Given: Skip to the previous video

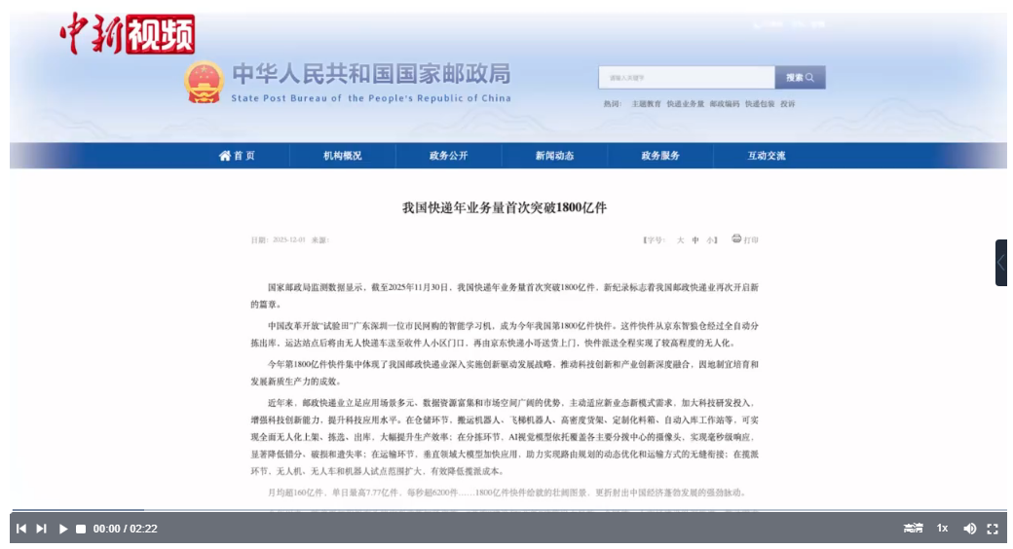Looking at the screenshot, I should click(x=21, y=529).
